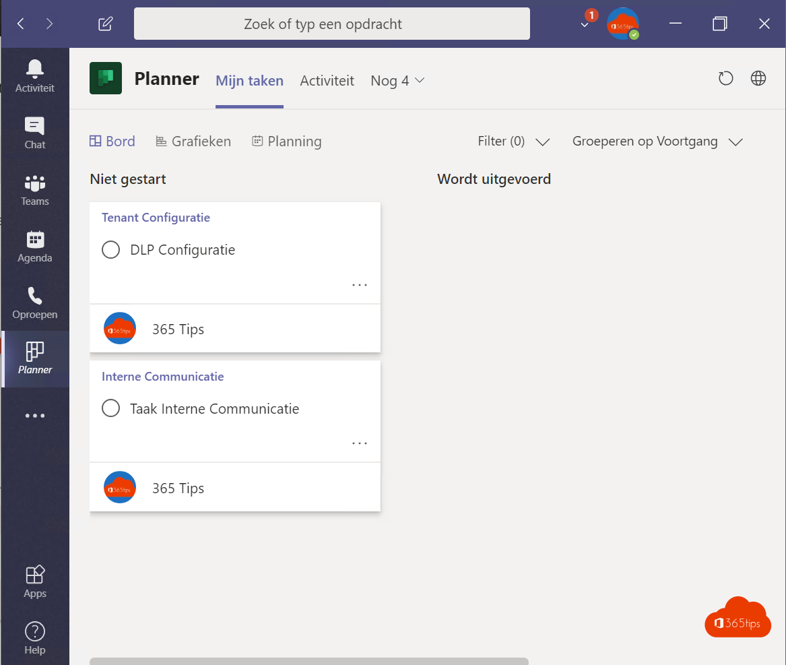Screen dimensions: 786x665
Task: Open Planner in browser via globe icon
Action: 758,78
